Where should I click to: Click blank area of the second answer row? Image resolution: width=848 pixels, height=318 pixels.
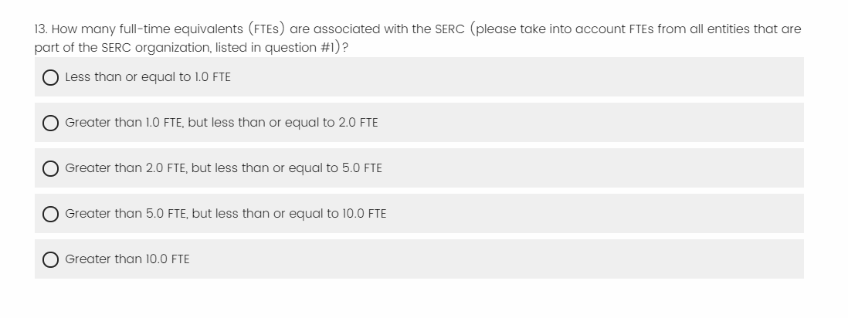click(x=579, y=123)
